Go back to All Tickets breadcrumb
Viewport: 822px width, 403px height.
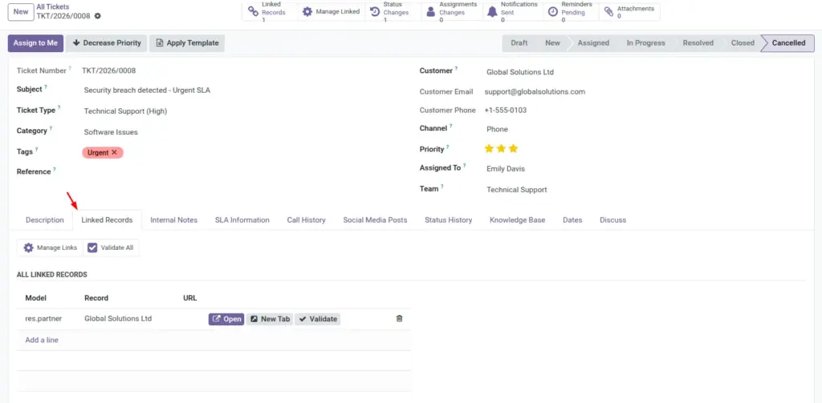(52, 6)
